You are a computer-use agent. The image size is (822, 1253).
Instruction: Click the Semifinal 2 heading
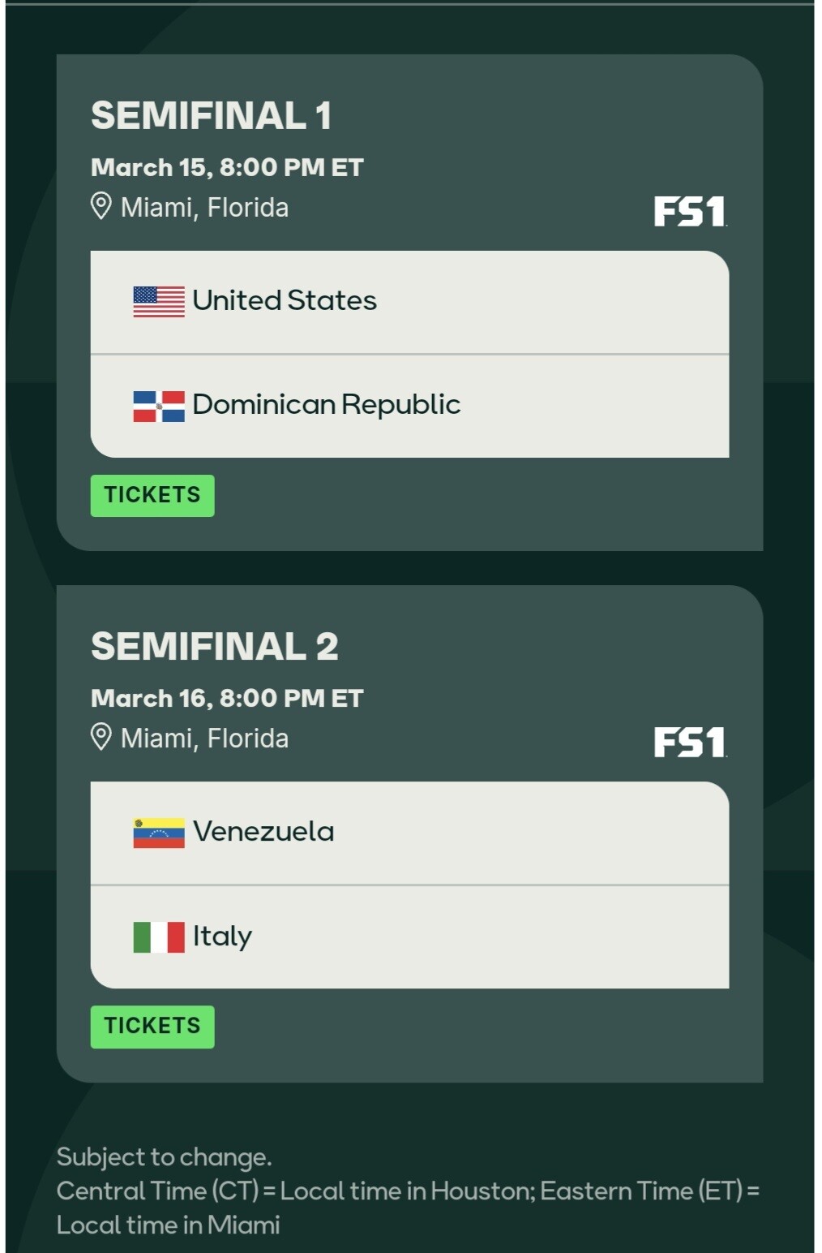(214, 646)
